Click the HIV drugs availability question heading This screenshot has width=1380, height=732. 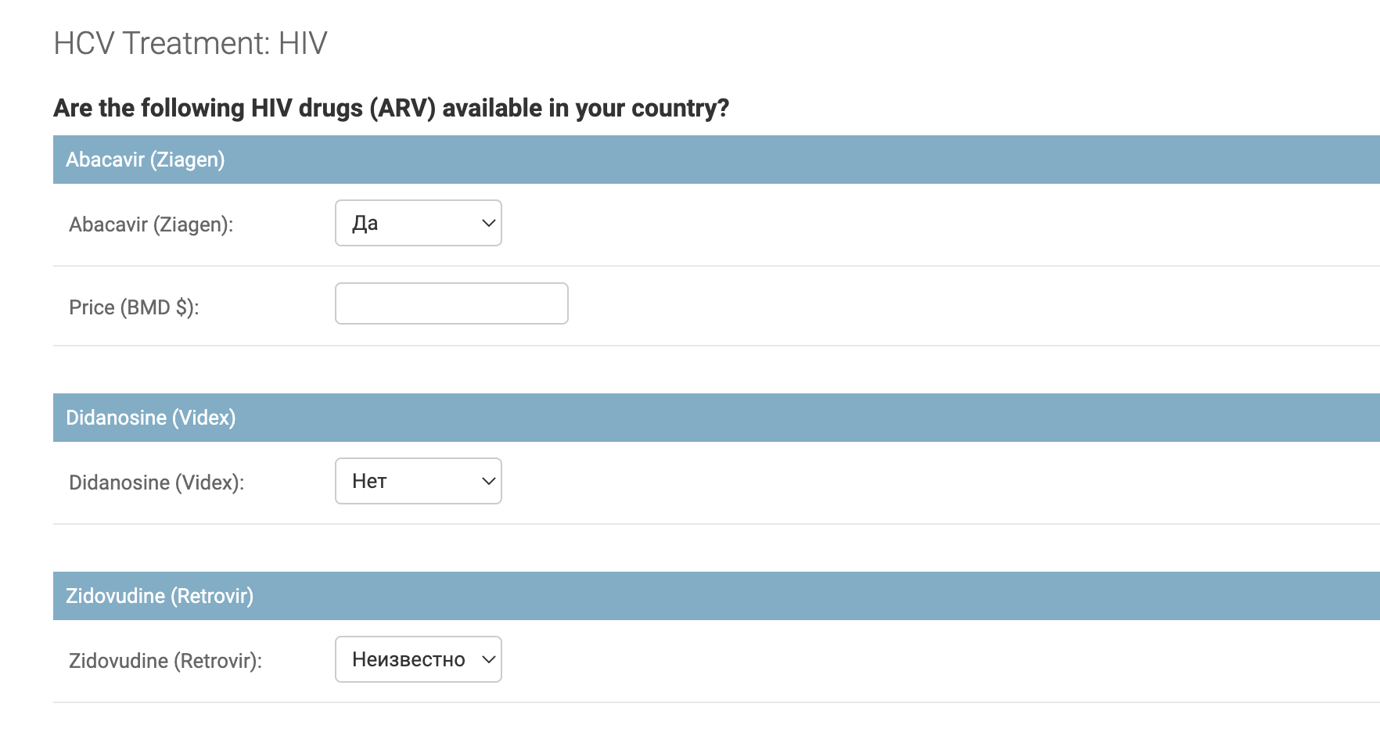click(x=391, y=108)
